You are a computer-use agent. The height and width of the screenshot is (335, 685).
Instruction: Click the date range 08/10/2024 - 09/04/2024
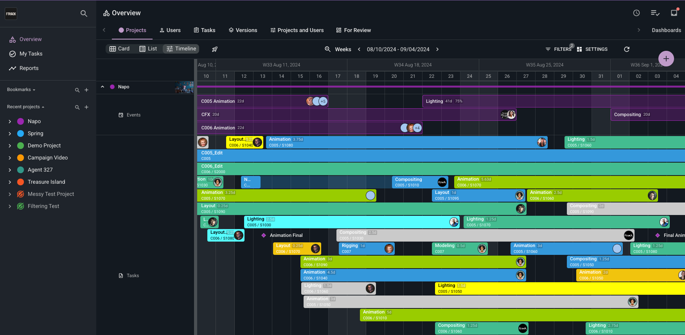click(x=398, y=49)
